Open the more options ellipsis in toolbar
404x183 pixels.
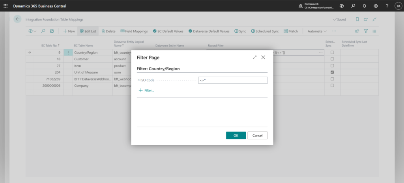[x=334, y=31]
